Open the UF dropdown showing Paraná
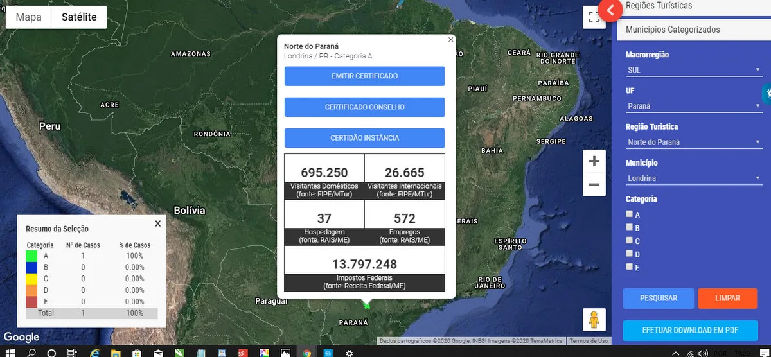Screen dimensions: 771x357 pyautogui.click(x=694, y=106)
